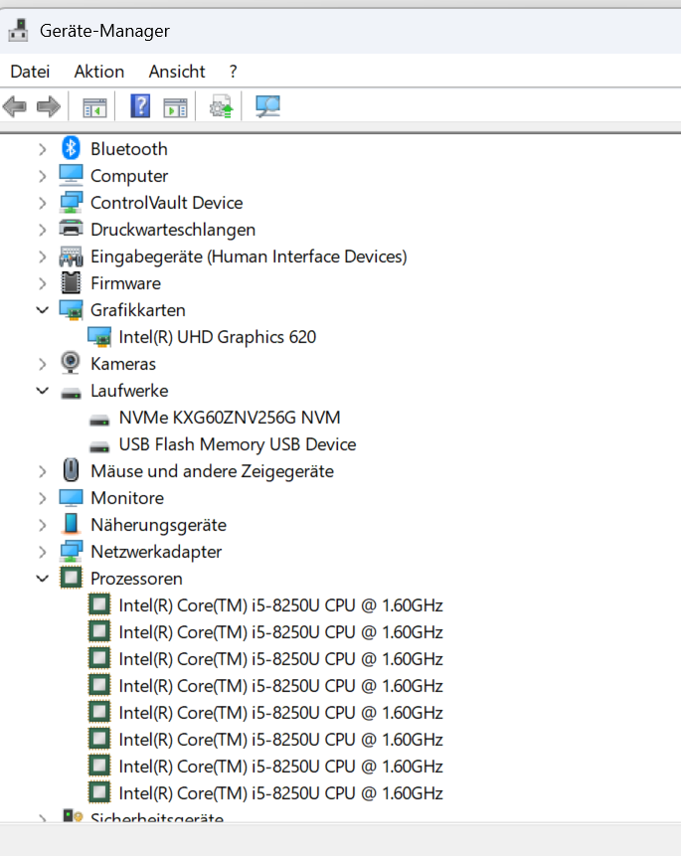The height and width of the screenshot is (856, 681).
Task: Select the 'Druckwarteschlangen' label
Action: click(x=173, y=230)
